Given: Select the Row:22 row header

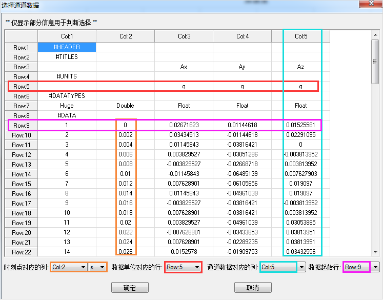Looking at the screenshot, I should tap(21, 252).
